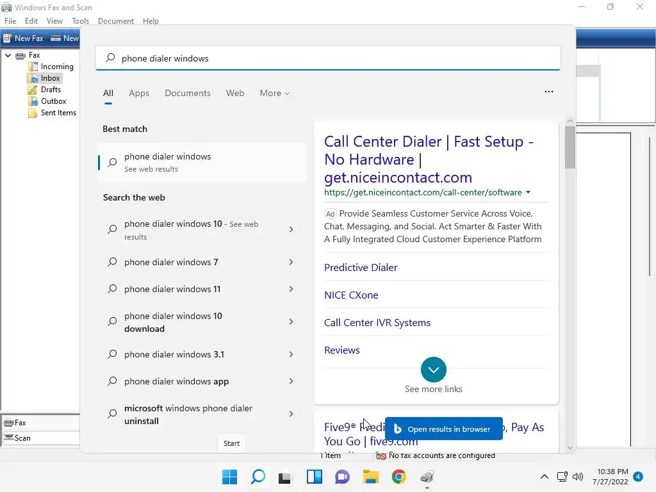Switch to the Scan view at bottom pane
The width and height of the screenshot is (656, 492).
pyautogui.click(x=40, y=438)
